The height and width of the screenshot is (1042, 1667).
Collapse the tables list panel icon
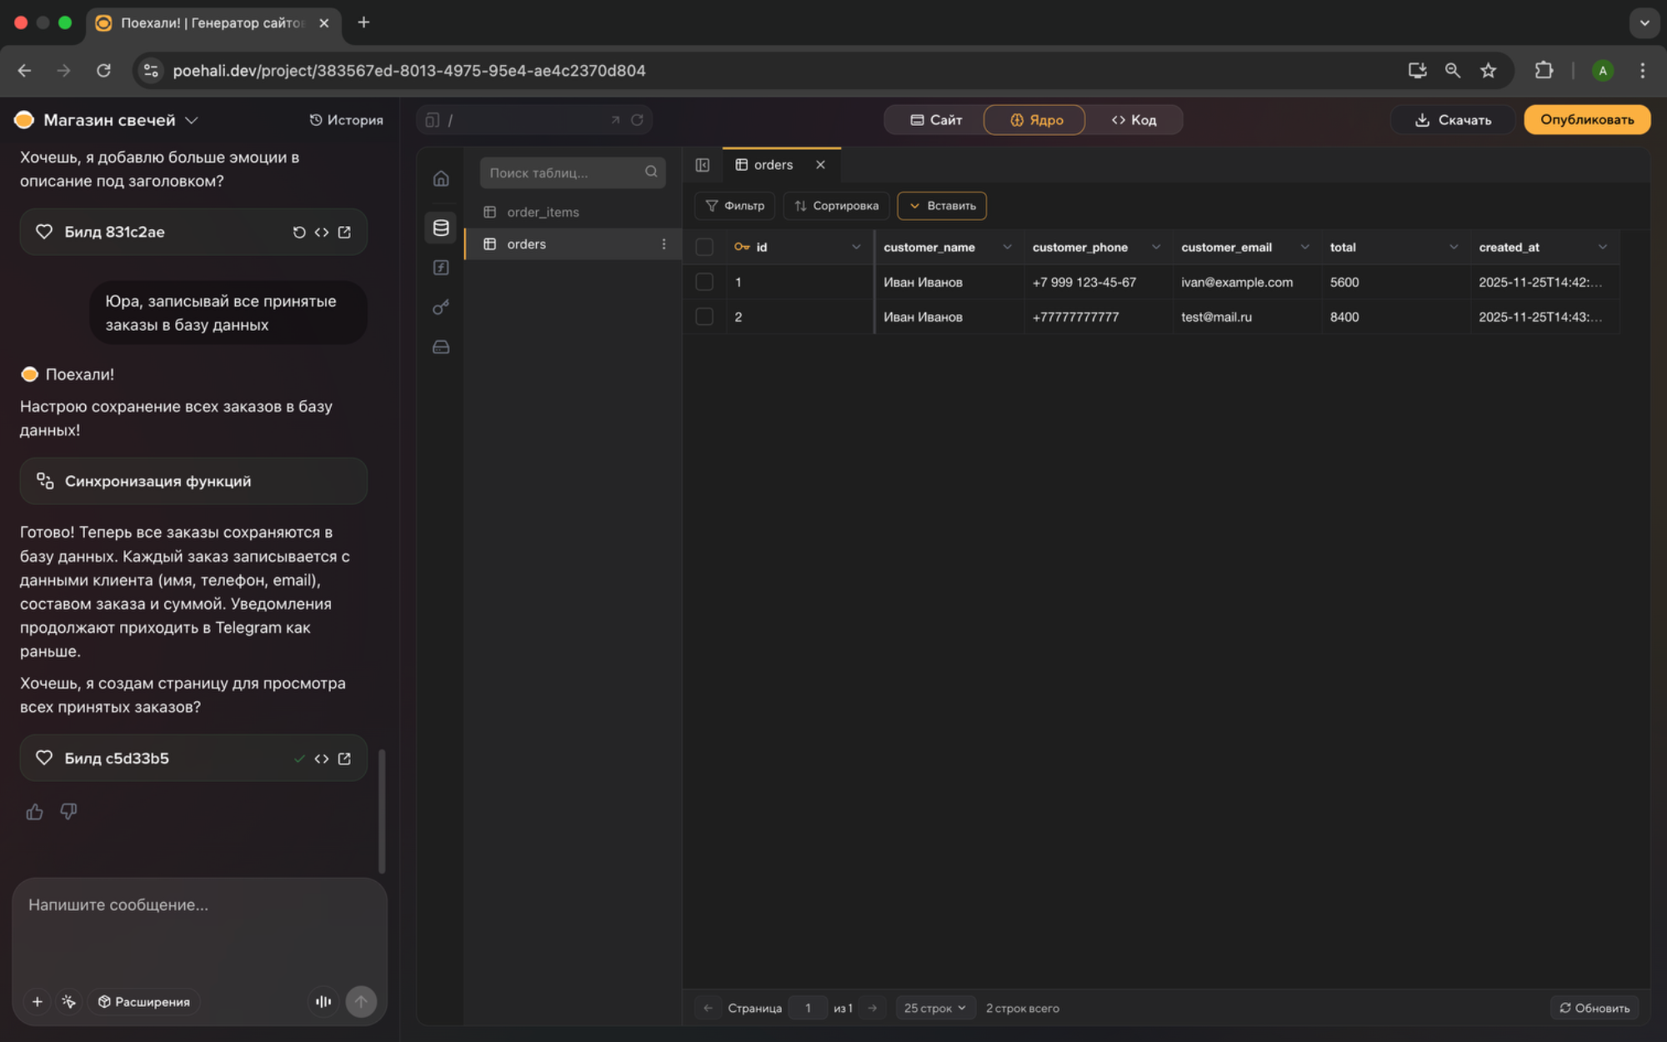point(703,165)
